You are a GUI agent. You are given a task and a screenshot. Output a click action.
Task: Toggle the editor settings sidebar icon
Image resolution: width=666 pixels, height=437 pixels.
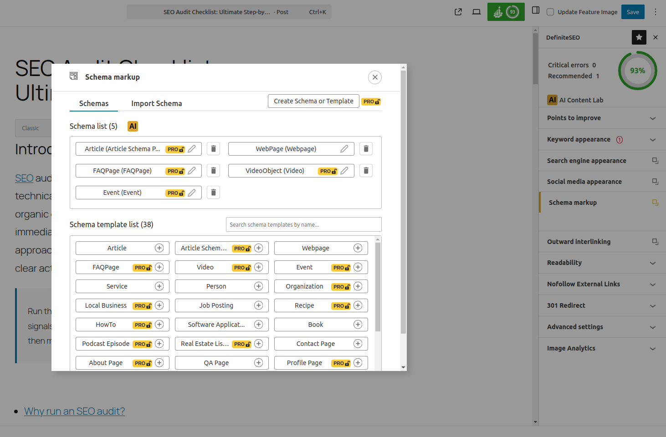536,11
